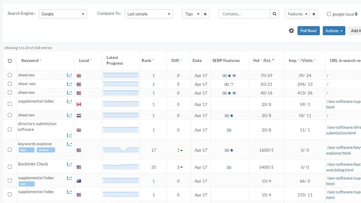This screenshot has width=361, height=203.
Task: Click SERP star icon in sheerseo 70/29 row
Action: click(x=229, y=75)
